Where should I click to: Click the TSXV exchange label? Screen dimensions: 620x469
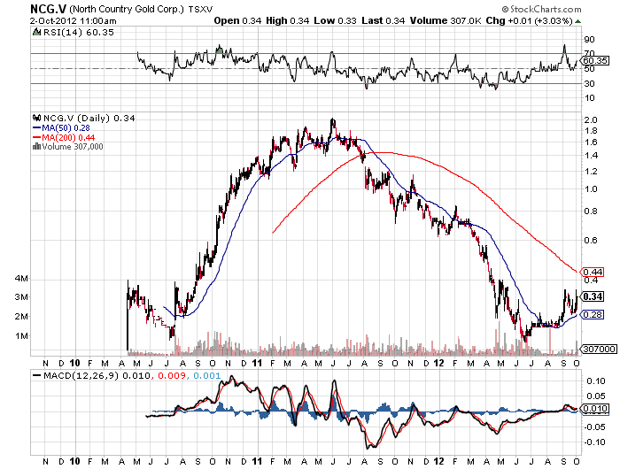tap(200, 9)
